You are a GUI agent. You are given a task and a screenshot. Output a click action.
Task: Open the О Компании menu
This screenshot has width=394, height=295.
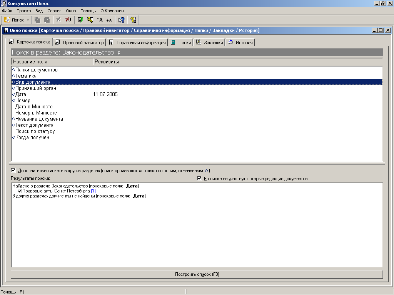coord(112,11)
